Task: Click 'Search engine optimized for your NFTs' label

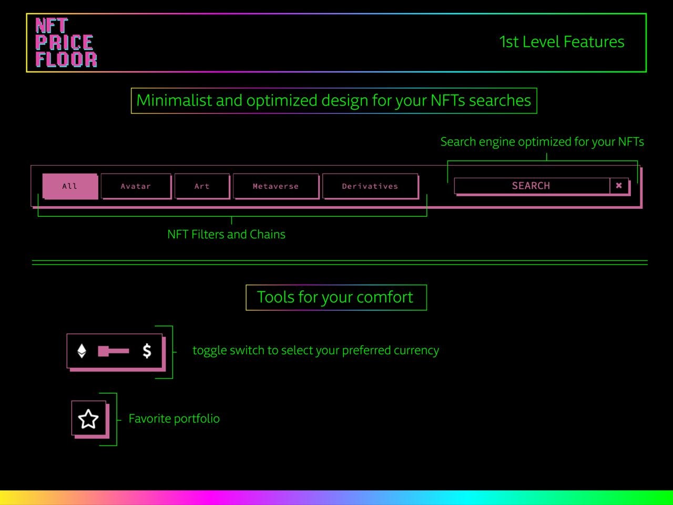Action: (x=542, y=142)
